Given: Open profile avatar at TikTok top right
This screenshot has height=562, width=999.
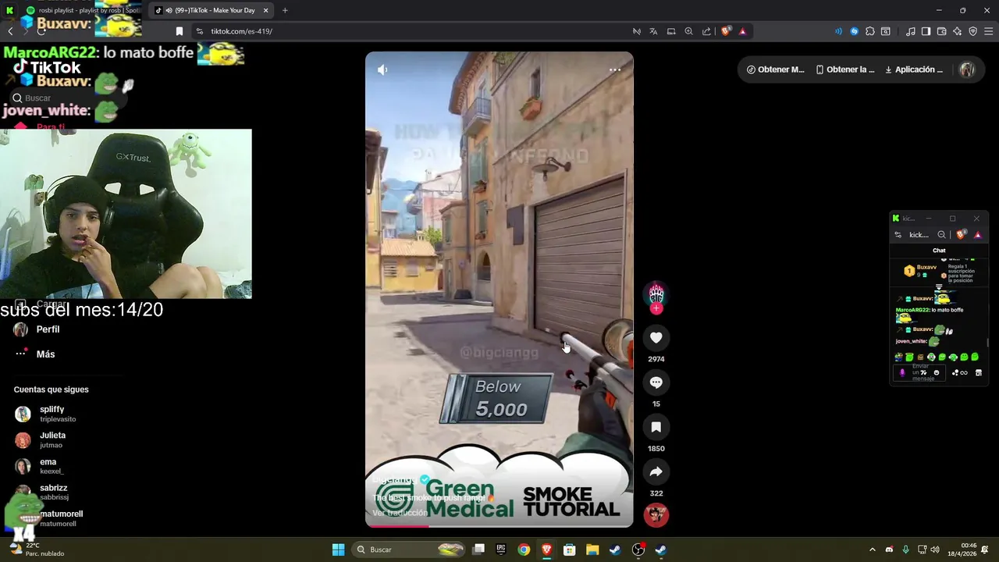Looking at the screenshot, I should point(967,69).
